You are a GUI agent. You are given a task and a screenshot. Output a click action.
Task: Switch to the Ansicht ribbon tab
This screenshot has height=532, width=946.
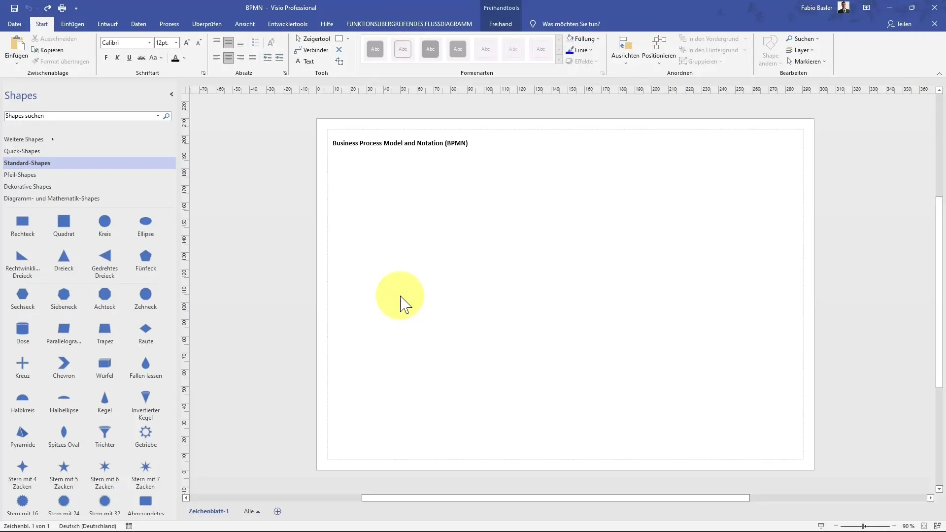(245, 24)
